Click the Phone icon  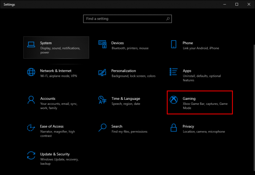point(174,44)
